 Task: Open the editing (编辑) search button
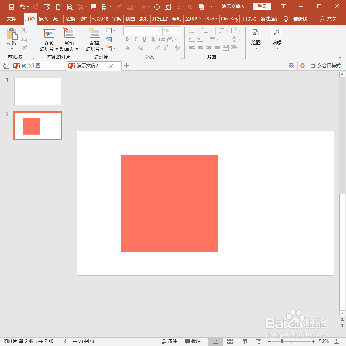[276, 38]
